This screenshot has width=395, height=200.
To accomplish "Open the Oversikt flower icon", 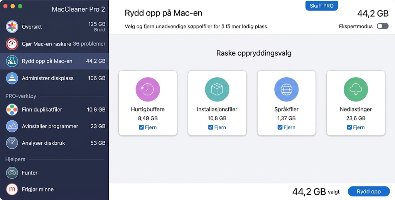I will [12, 27].
